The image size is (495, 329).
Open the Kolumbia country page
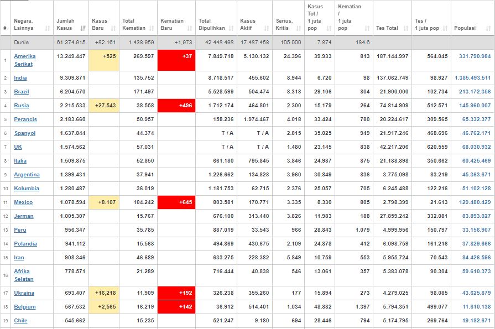coord(27,189)
